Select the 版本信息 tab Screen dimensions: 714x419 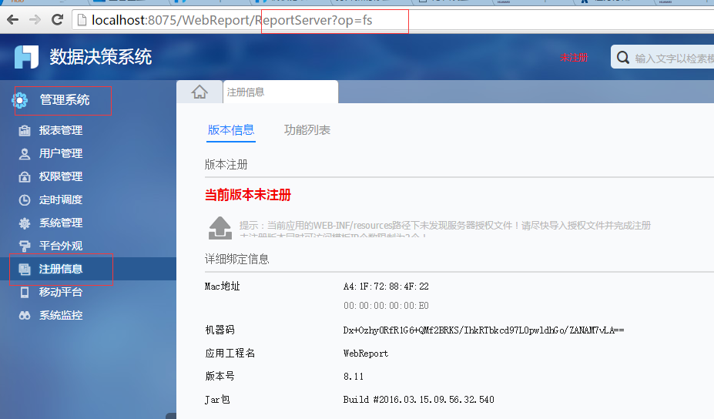pyautogui.click(x=231, y=130)
